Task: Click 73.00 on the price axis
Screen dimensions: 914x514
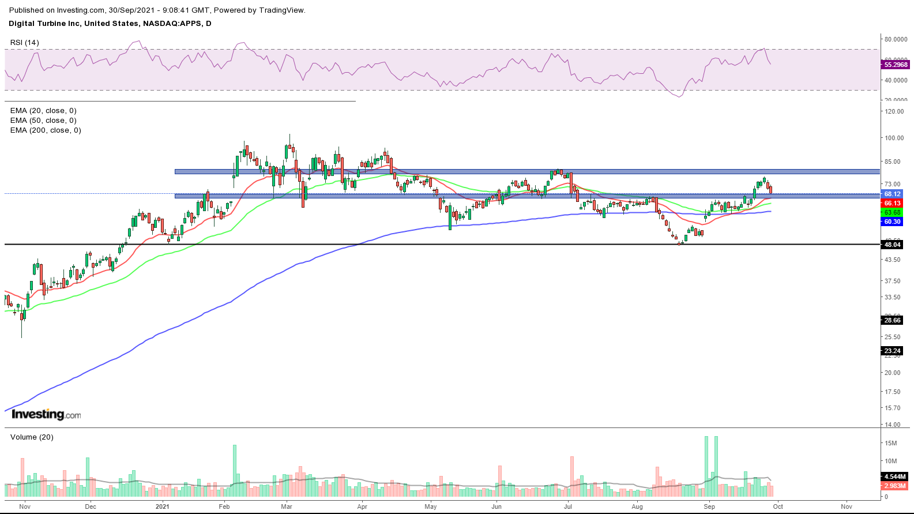Action: (x=892, y=184)
